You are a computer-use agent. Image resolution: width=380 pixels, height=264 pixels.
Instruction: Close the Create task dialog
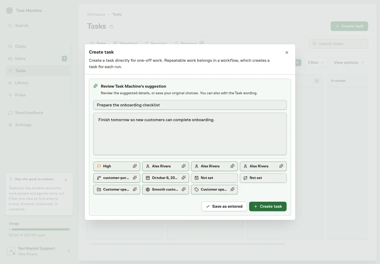coord(287,53)
